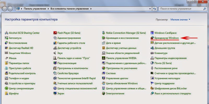Click the Домашняя группа icon
The image size is (209, 104).
[152, 48]
